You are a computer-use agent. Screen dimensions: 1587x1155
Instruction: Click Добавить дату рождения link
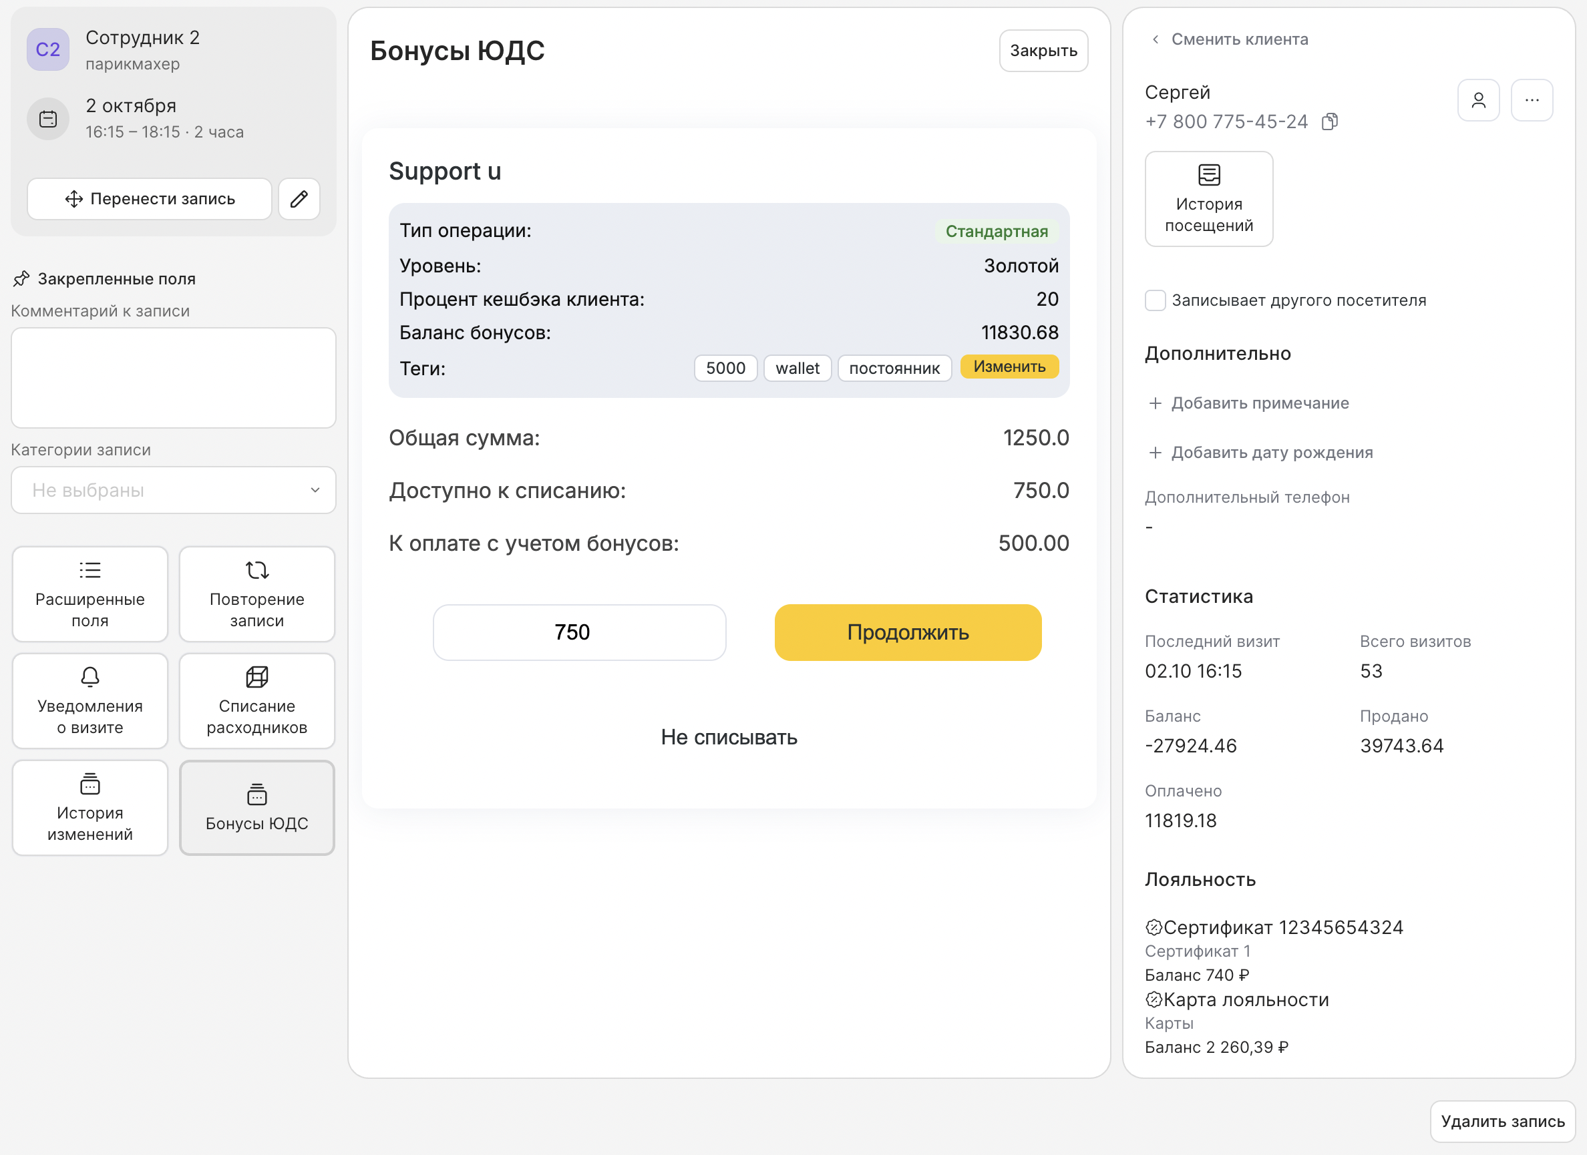point(1261,453)
